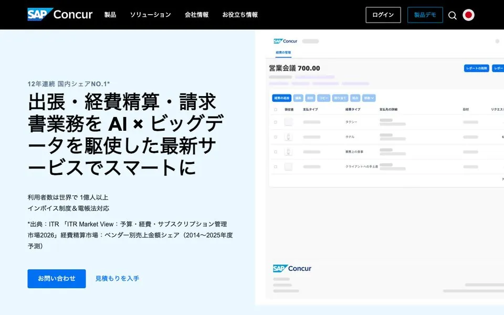Click the Japan flag region selector
Viewport: 504px width, 315px height.
[x=468, y=15]
